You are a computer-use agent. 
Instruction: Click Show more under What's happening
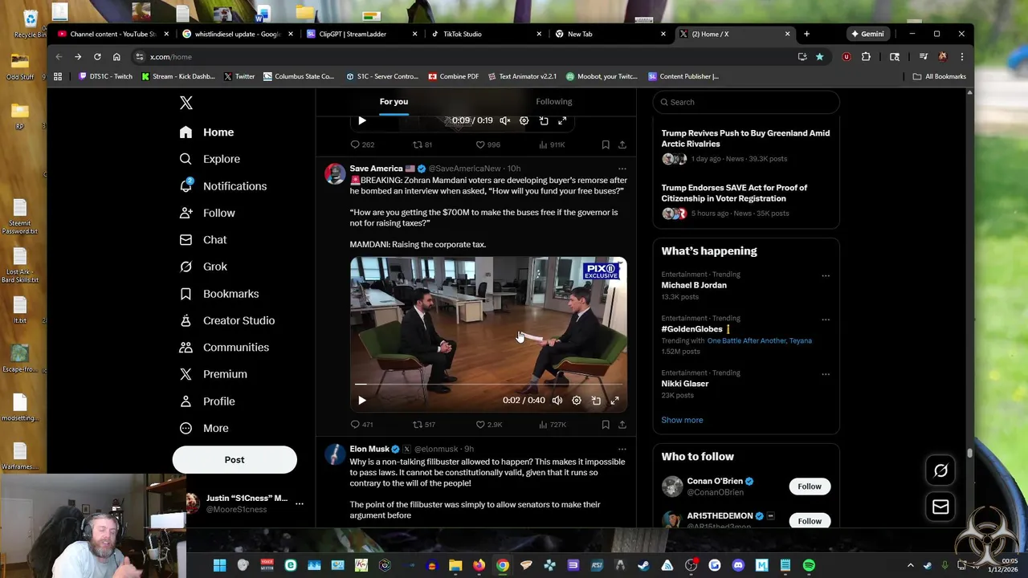coord(682,420)
